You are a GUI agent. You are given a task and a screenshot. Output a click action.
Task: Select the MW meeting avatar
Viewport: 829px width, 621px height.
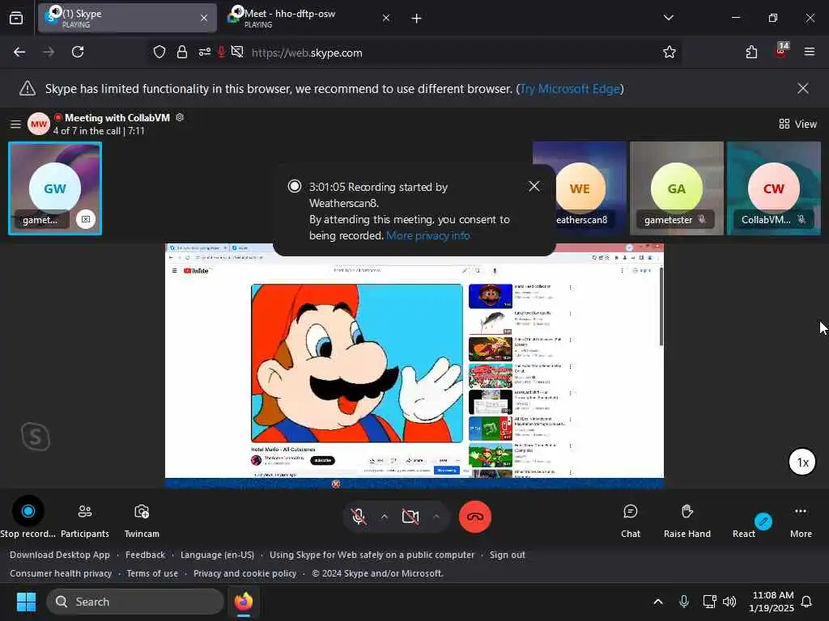click(39, 124)
